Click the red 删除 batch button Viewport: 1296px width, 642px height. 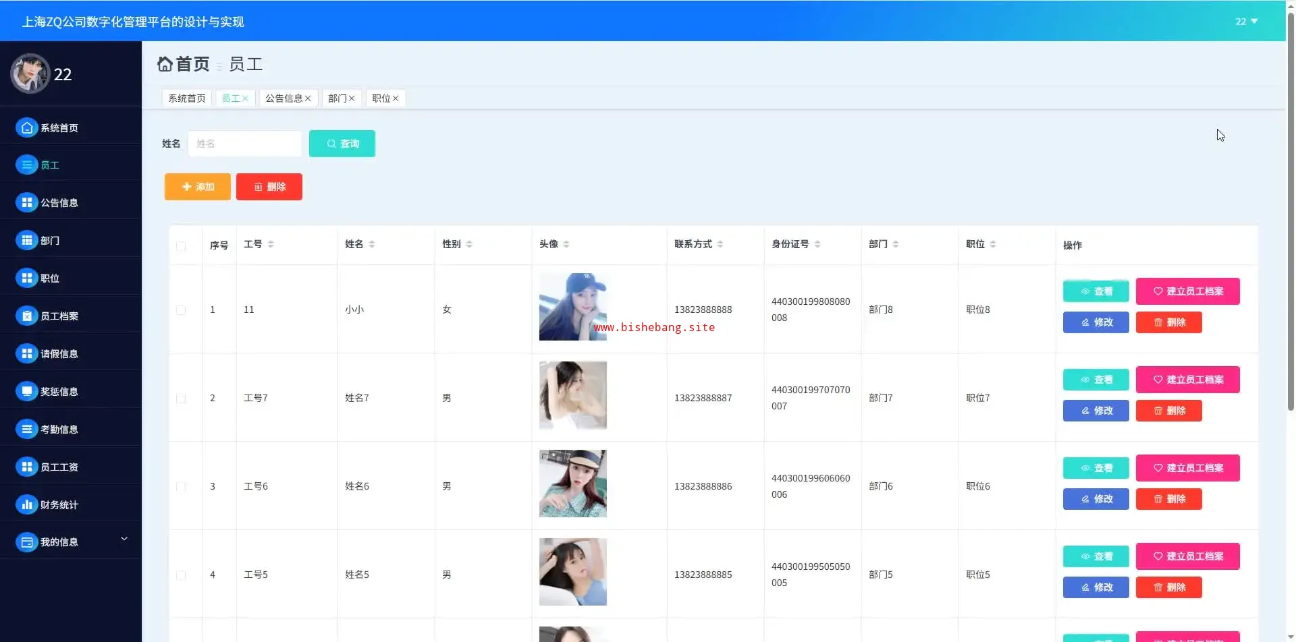pos(269,187)
